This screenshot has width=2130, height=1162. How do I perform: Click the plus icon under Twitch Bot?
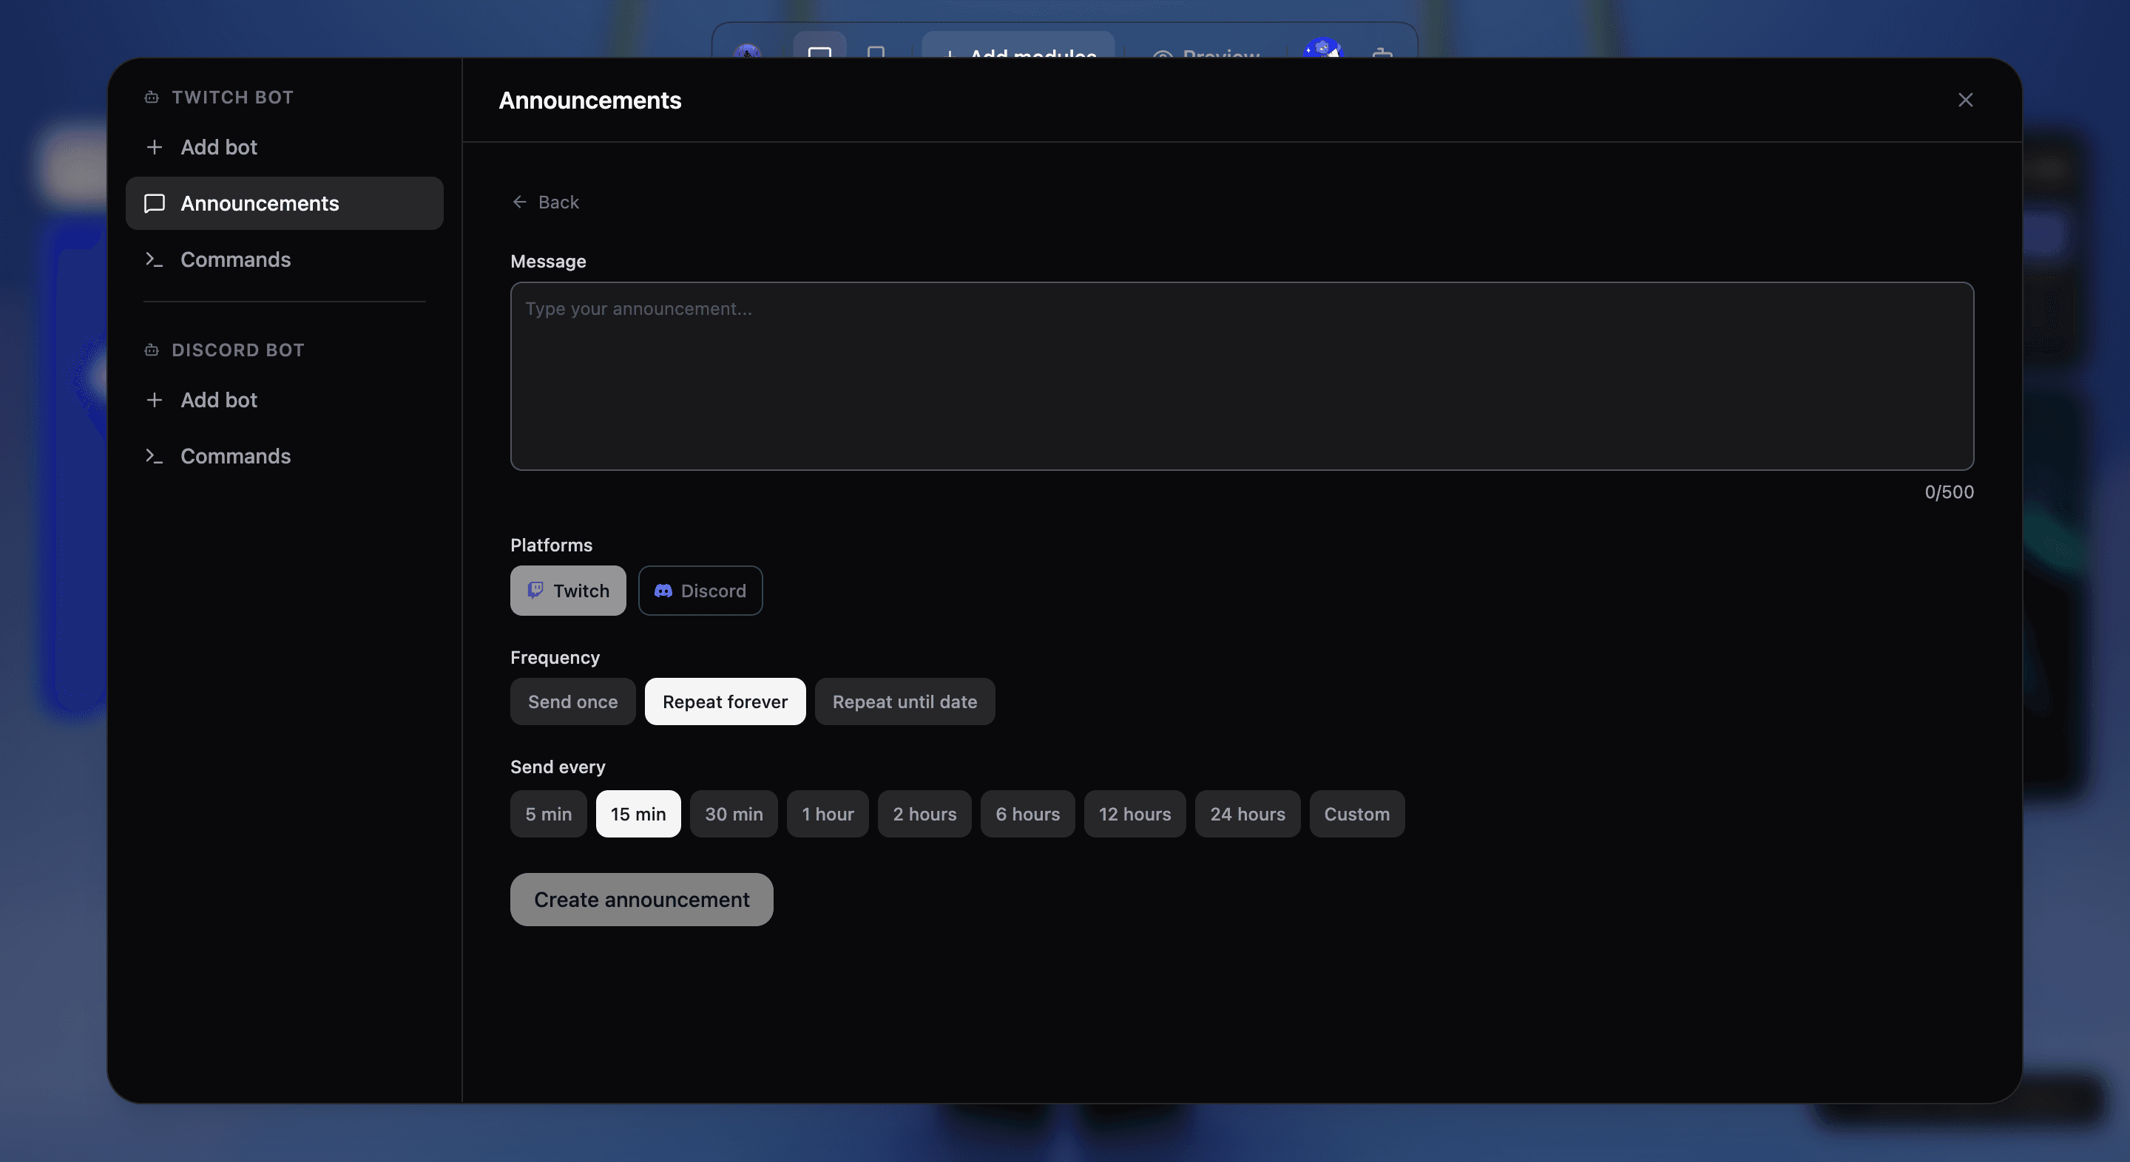154,147
